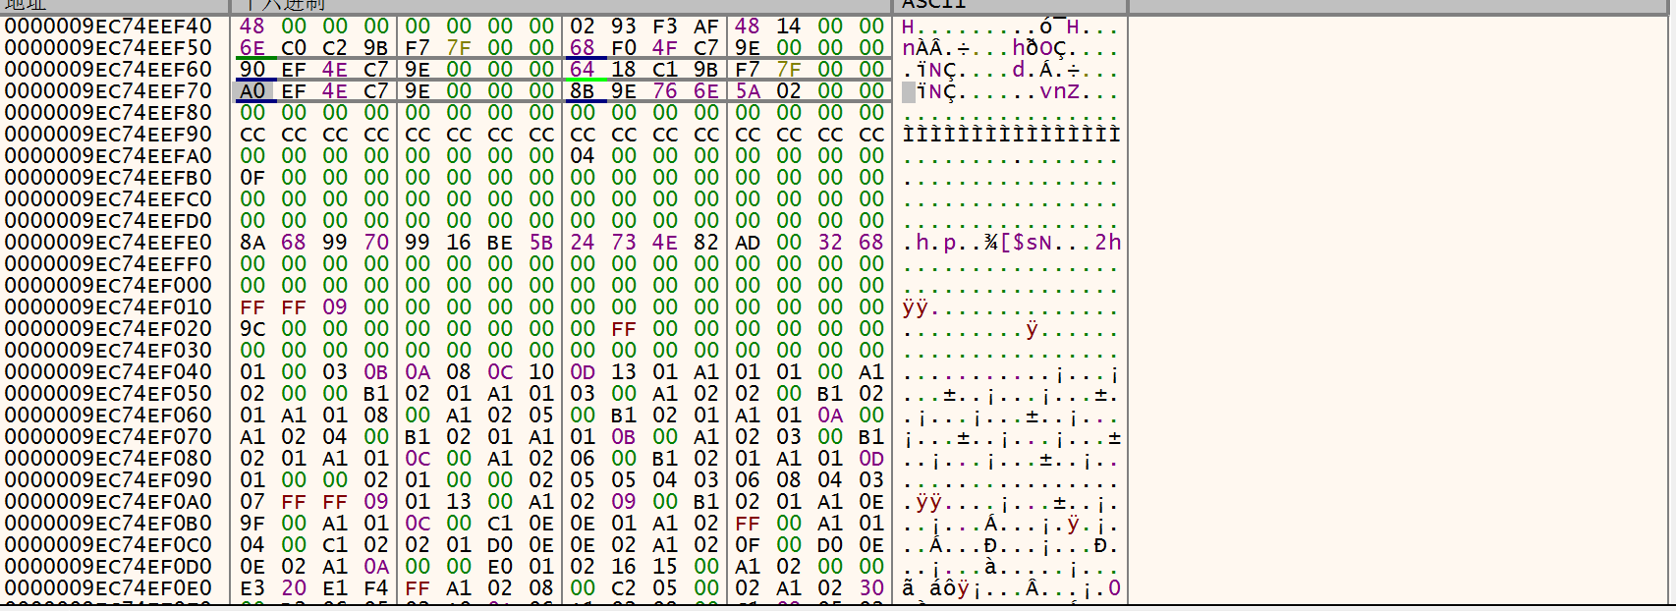Select address 0000009EC74EF040
The height and width of the screenshot is (611, 1676).
pyautogui.click(x=108, y=372)
